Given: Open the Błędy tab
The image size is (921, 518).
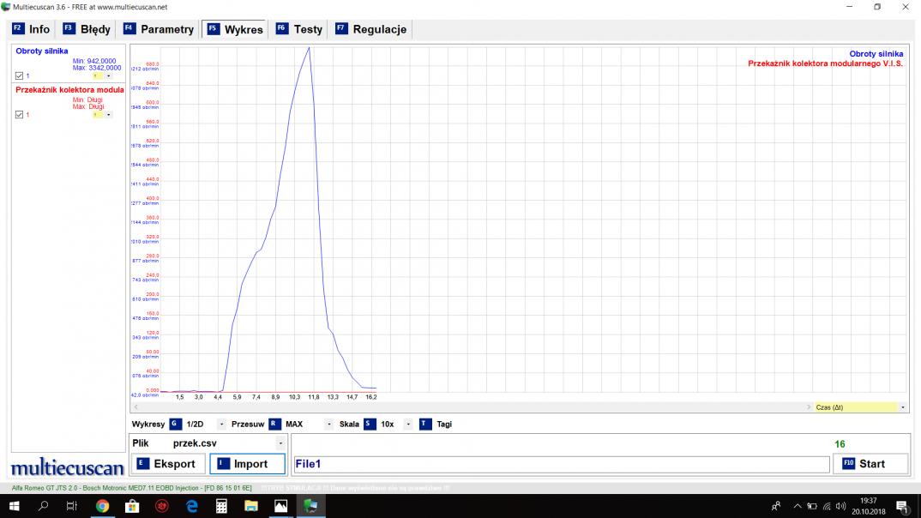Looking at the screenshot, I should (87, 29).
